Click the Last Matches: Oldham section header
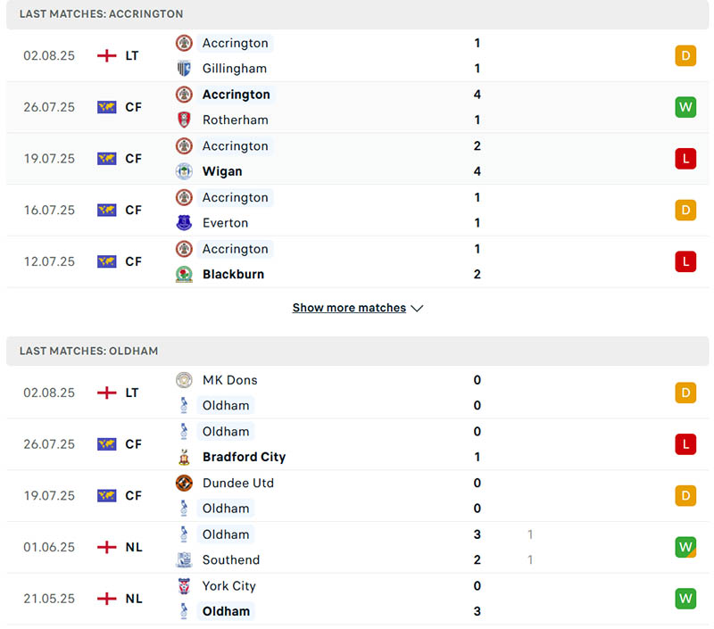Screen dimensions: 714x629 click(88, 352)
